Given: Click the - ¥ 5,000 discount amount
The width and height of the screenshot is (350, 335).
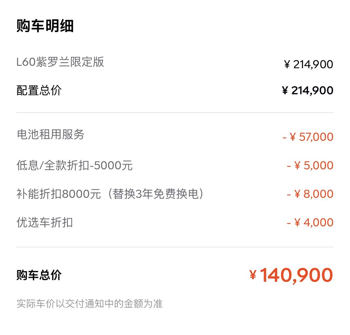Looking at the screenshot, I should pos(310,165).
